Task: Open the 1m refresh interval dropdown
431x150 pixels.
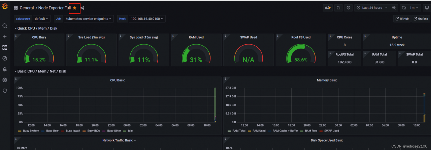Action: tap(414, 8)
